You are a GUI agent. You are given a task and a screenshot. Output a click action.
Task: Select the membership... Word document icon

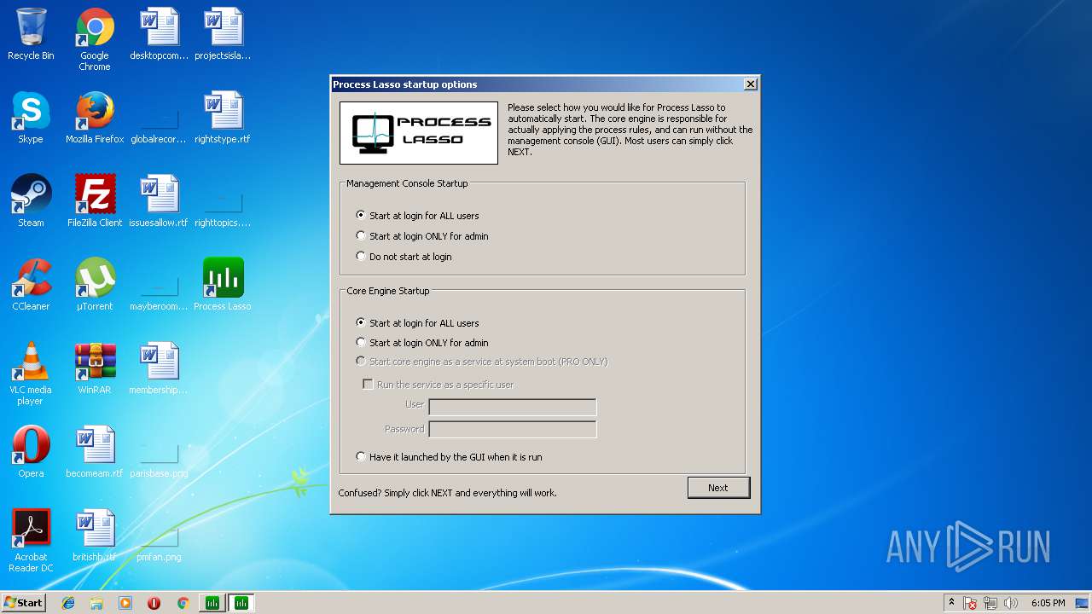[159, 368]
